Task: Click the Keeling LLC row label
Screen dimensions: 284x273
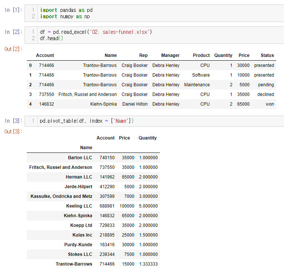Action: click(x=79, y=206)
